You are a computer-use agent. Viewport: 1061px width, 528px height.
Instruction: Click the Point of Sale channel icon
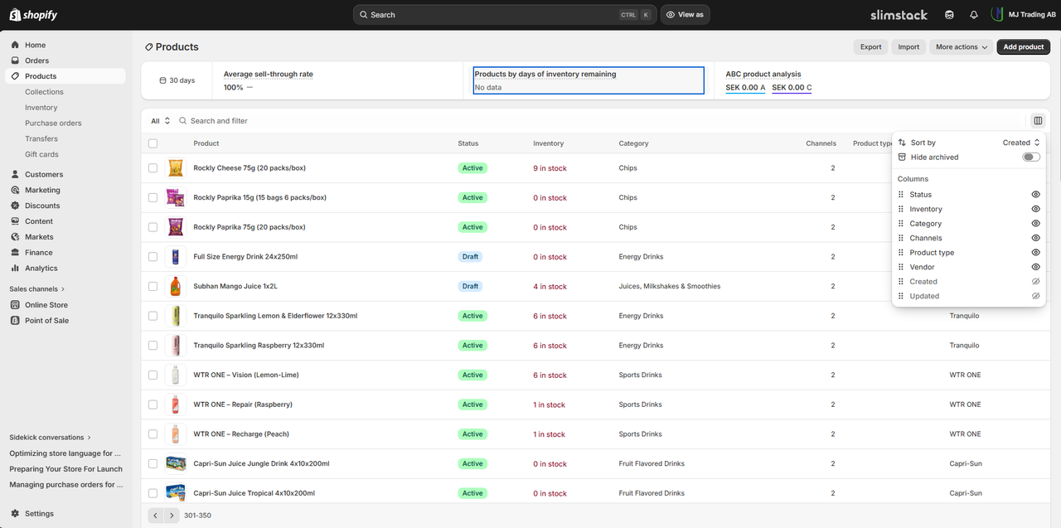point(15,321)
